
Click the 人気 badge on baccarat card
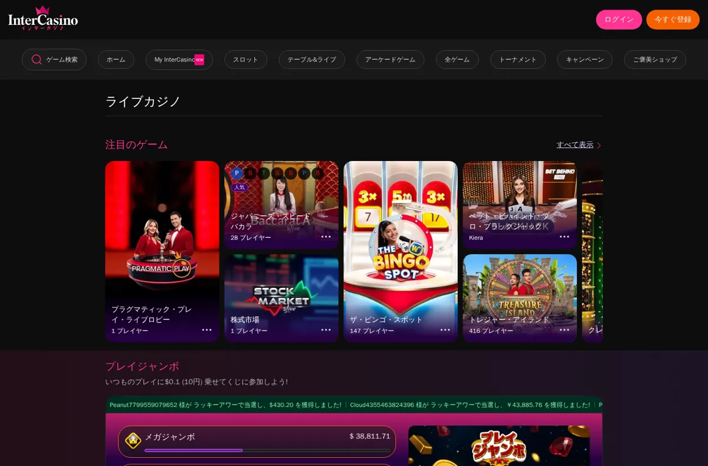239,187
